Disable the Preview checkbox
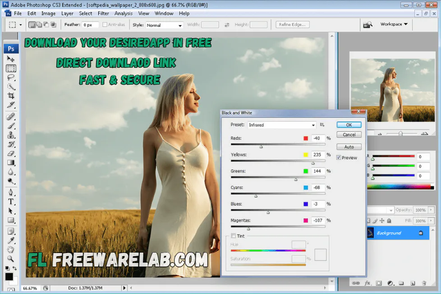441x294 pixels. (339, 158)
